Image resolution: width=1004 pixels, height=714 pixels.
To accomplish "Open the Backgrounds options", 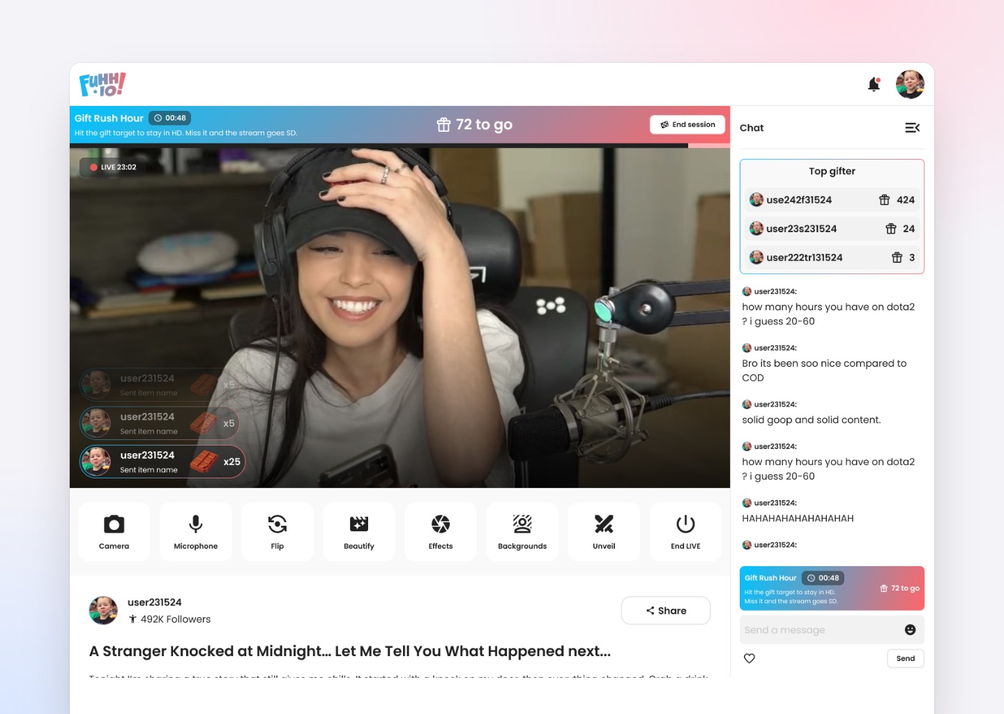I will click(x=522, y=532).
